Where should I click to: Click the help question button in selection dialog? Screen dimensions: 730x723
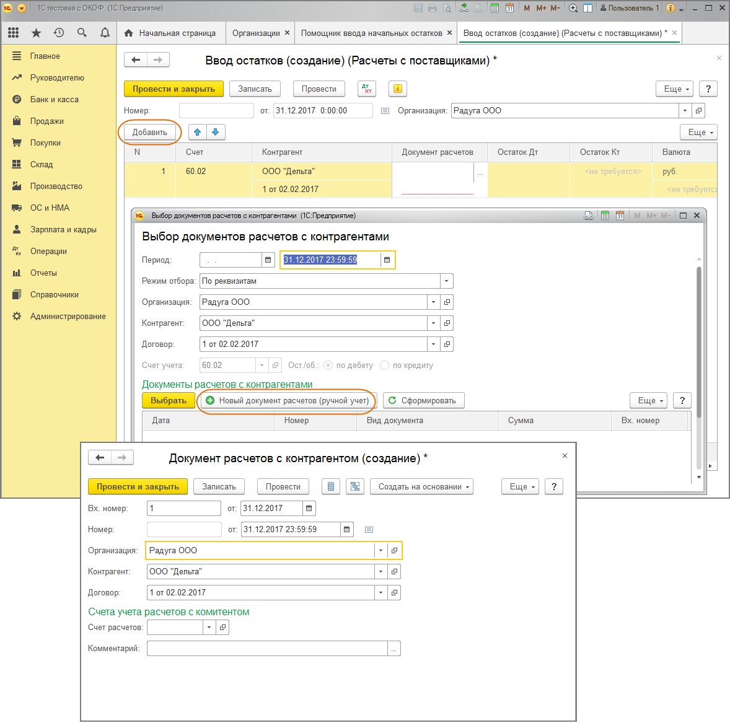[x=682, y=400]
